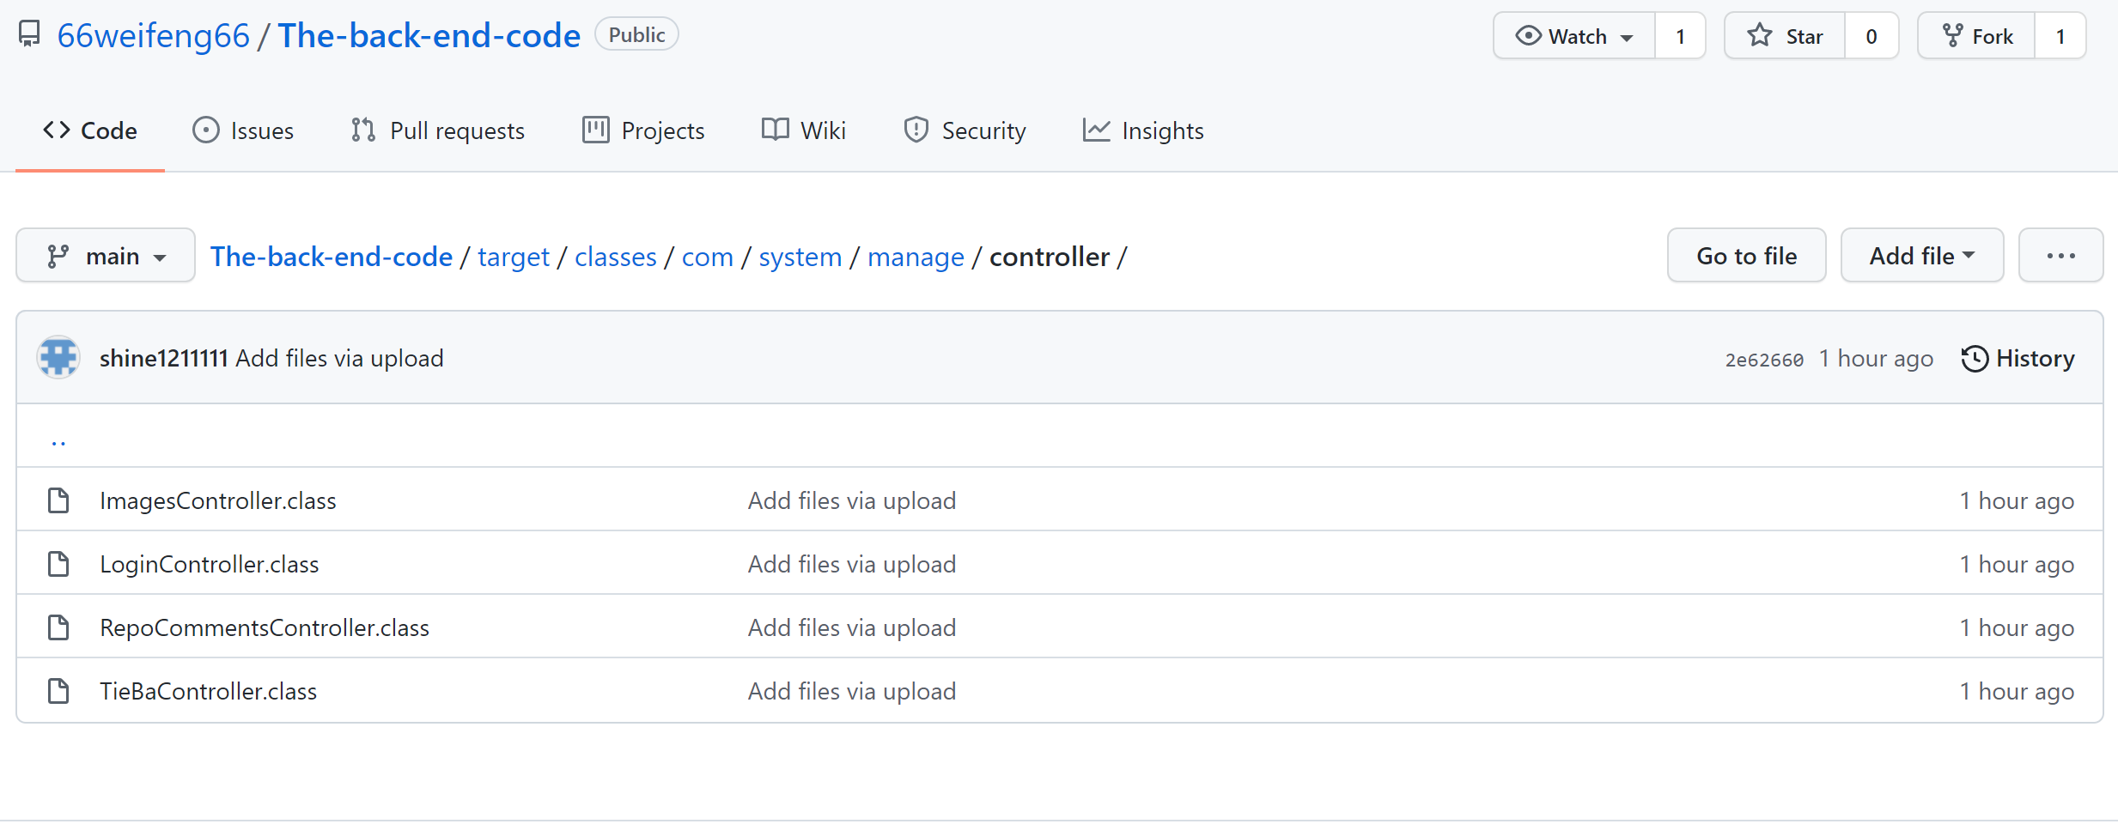Image resolution: width=2118 pixels, height=824 pixels.
Task: Expand the Add file dropdown
Action: [1922, 256]
